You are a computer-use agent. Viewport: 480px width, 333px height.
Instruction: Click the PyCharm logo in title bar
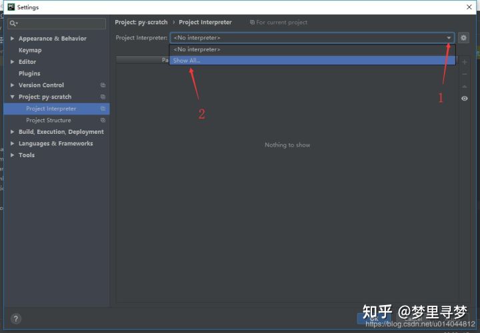point(11,7)
